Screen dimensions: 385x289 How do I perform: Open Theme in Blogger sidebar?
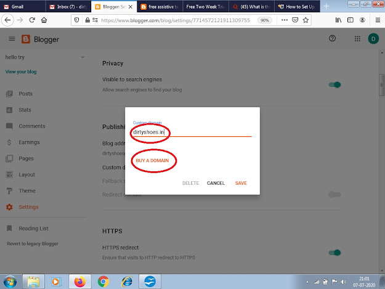pyautogui.click(x=27, y=191)
